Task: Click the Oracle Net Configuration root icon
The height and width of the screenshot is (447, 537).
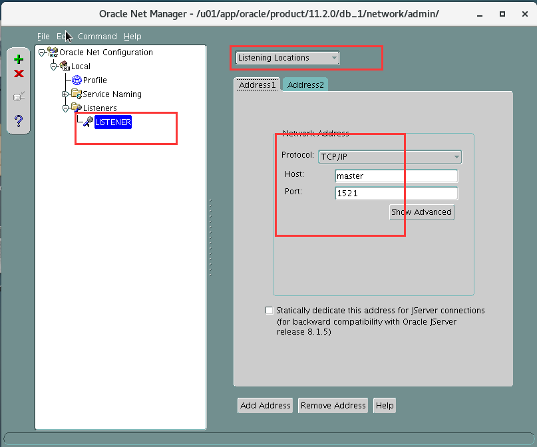Action: (53, 52)
